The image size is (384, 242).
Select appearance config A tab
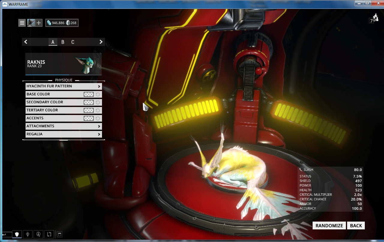click(x=53, y=42)
